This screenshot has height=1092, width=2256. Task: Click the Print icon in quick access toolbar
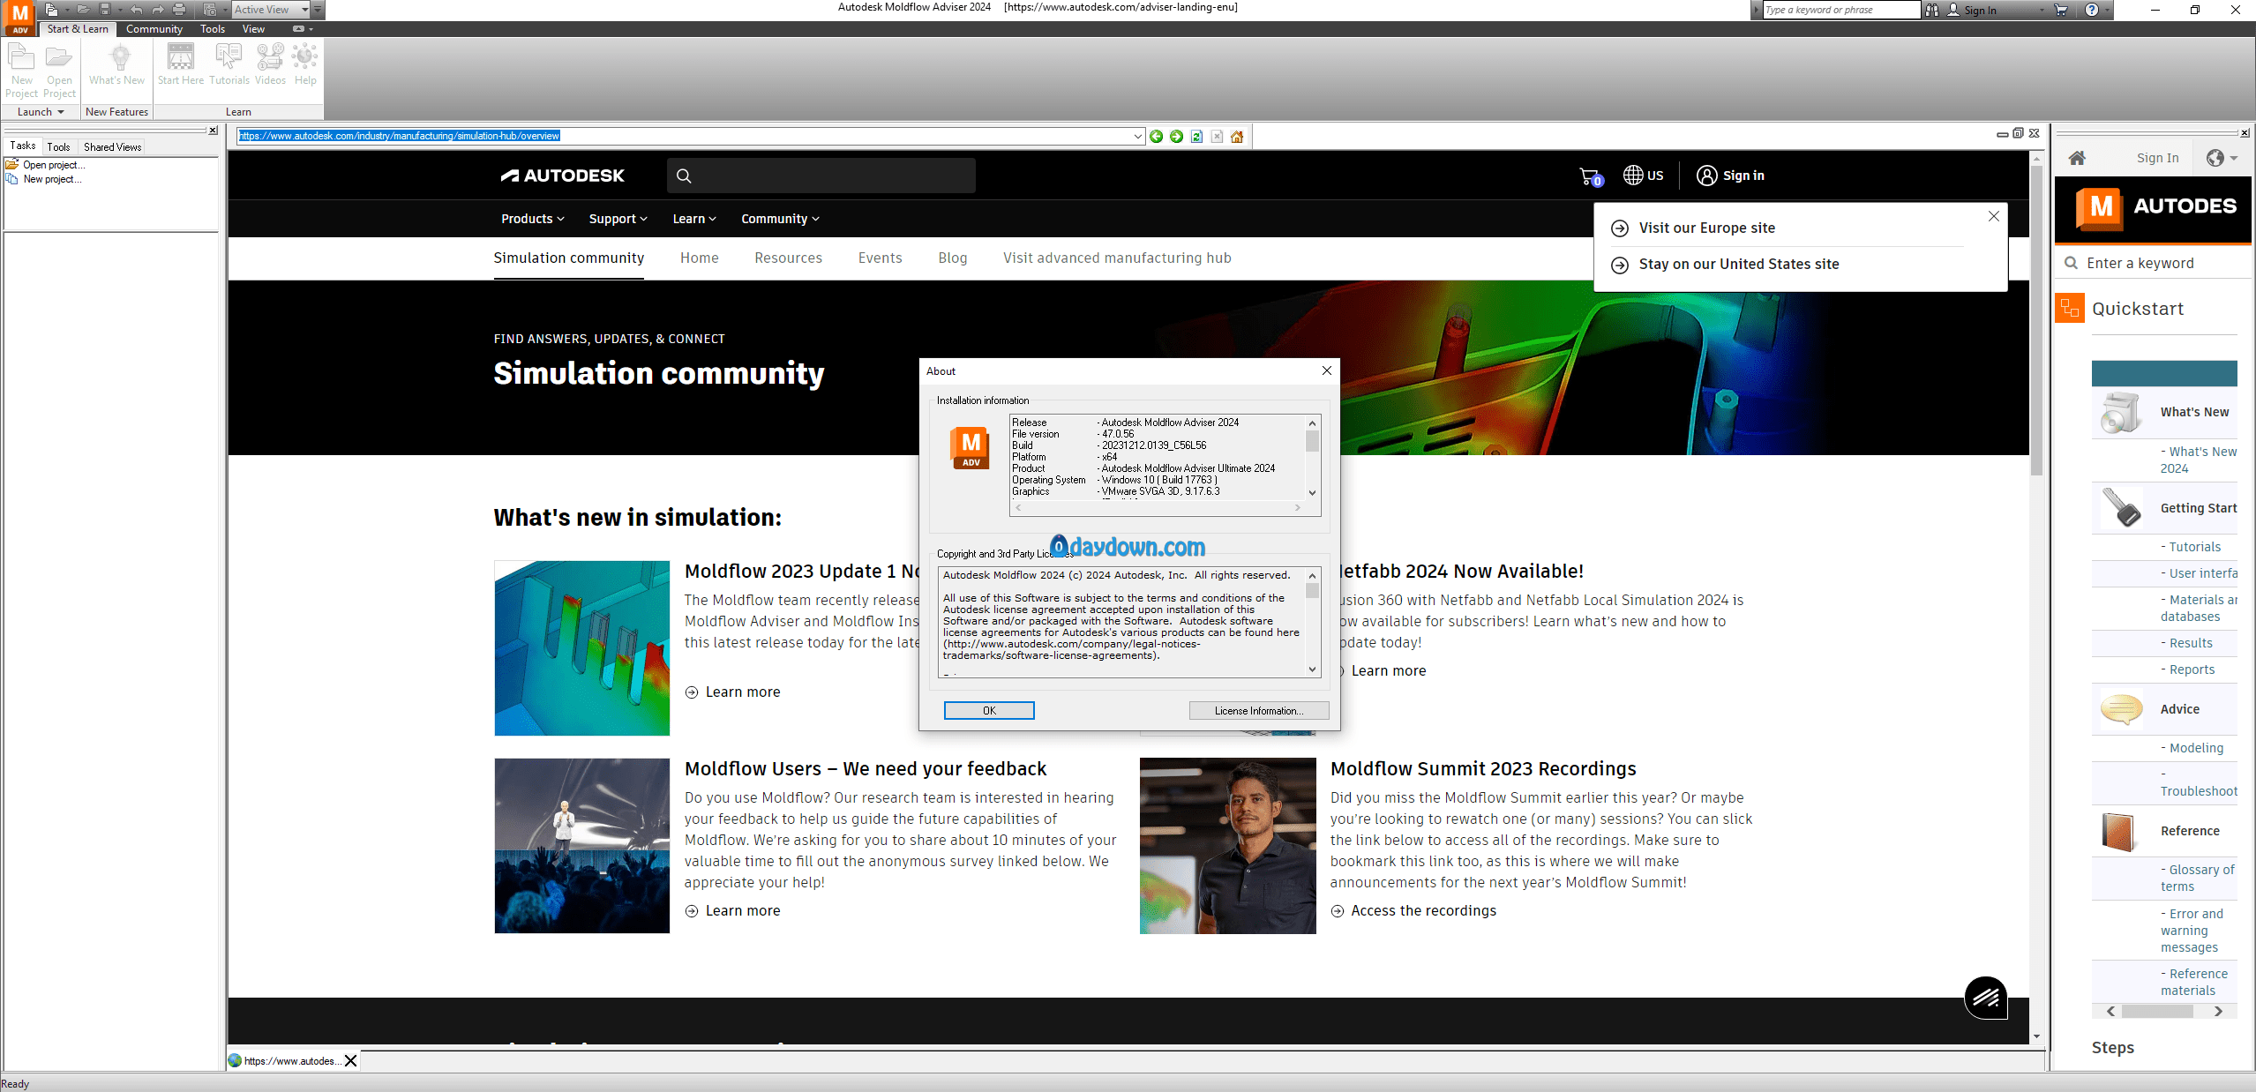click(179, 10)
